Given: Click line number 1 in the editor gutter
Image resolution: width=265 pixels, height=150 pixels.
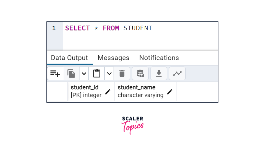Looking at the screenshot, I should pyautogui.click(x=54, y=28).
